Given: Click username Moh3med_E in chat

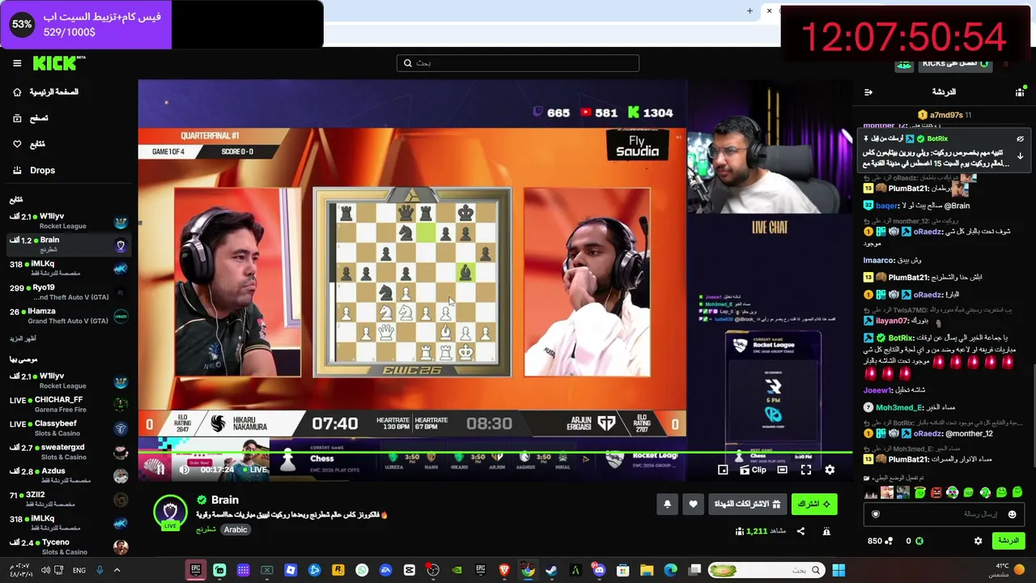Looking at the screenshot, I should pyautogui.click(x=899, y=407).
